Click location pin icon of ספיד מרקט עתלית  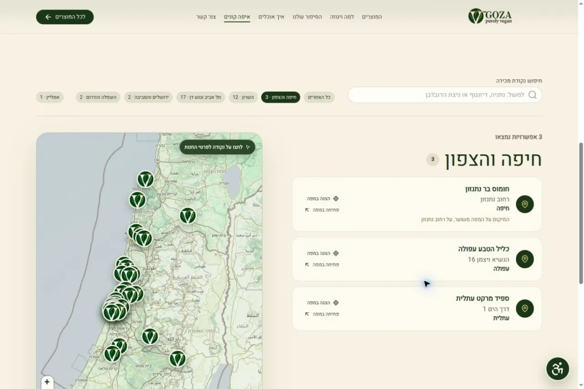[x=525, y=308]
